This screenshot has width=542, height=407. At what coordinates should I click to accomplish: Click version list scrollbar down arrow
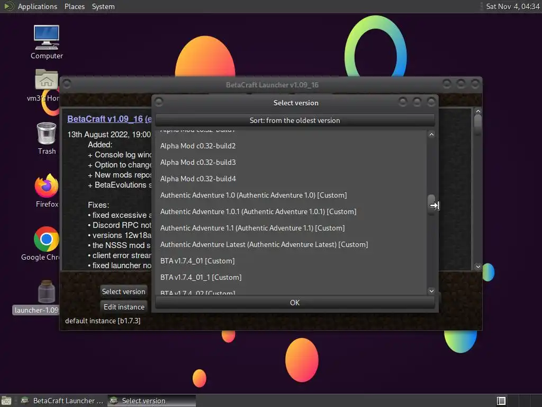click(431, 291)
